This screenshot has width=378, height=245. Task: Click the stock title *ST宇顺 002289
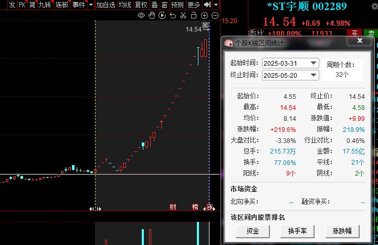tap(307, 6)
